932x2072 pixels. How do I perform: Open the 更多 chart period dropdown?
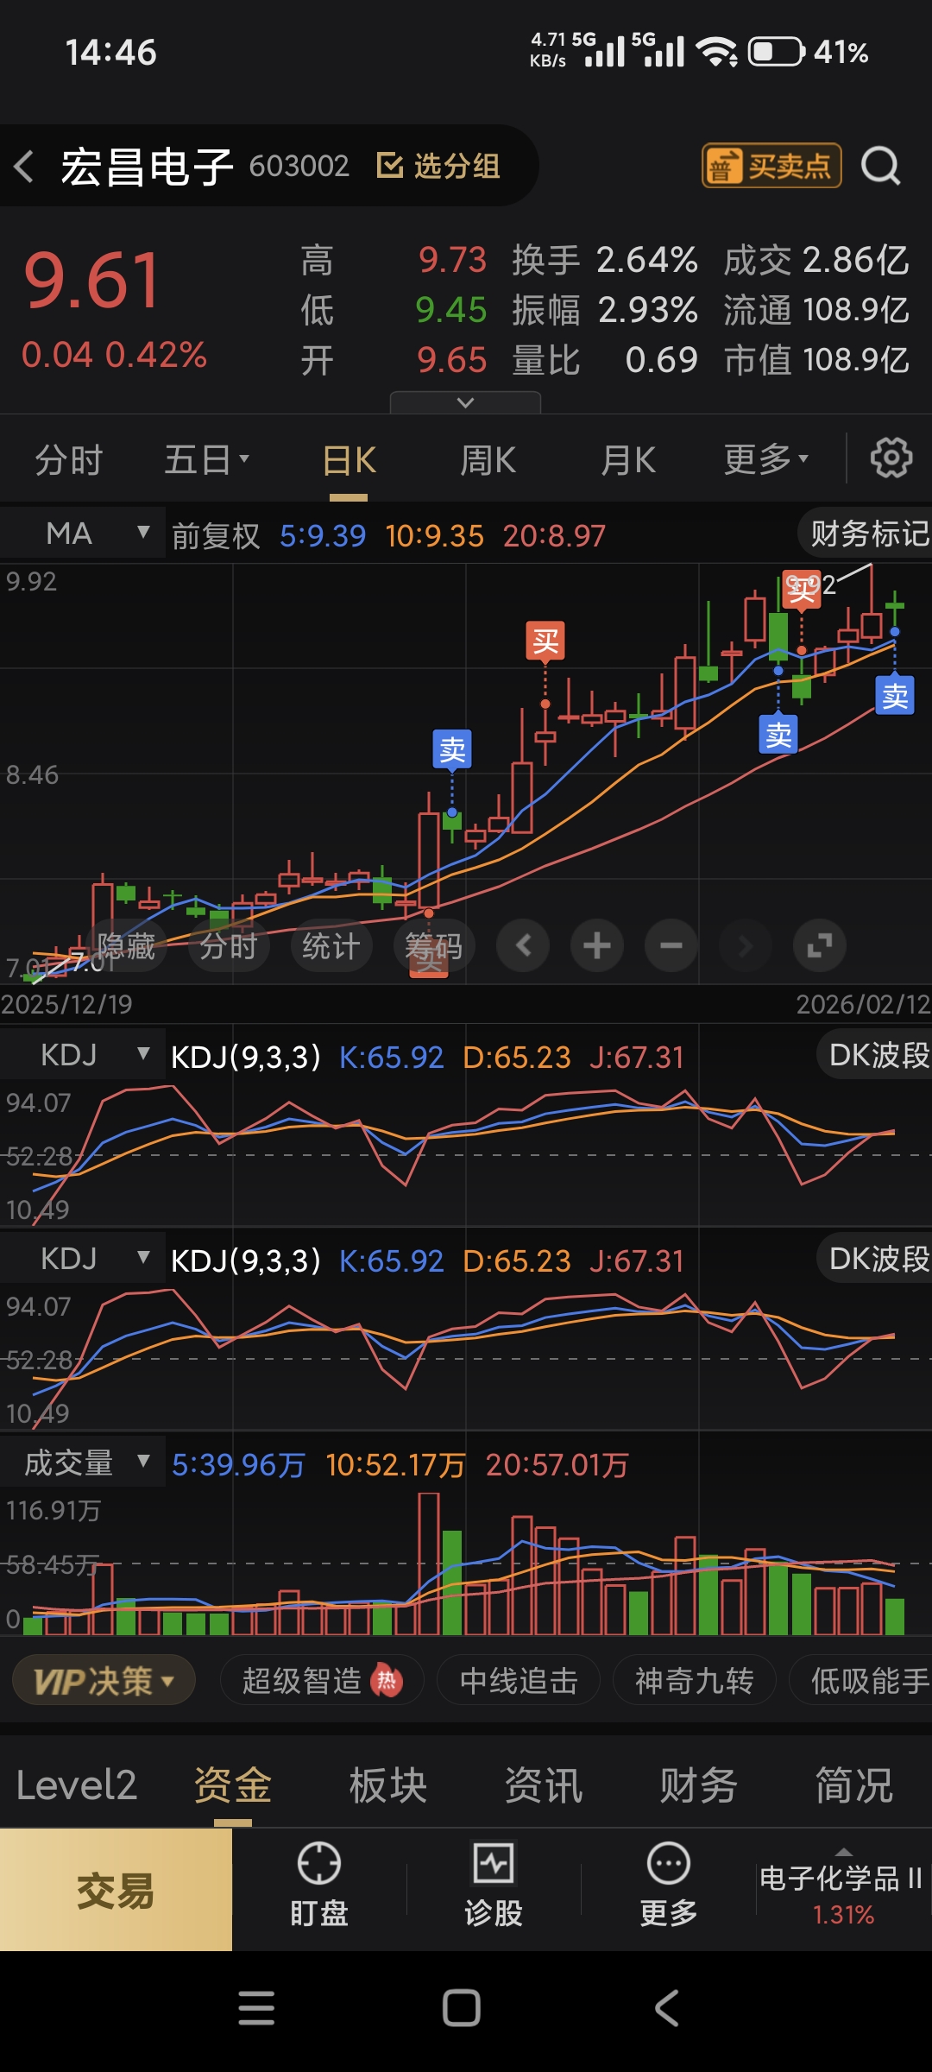coord(766,459)
